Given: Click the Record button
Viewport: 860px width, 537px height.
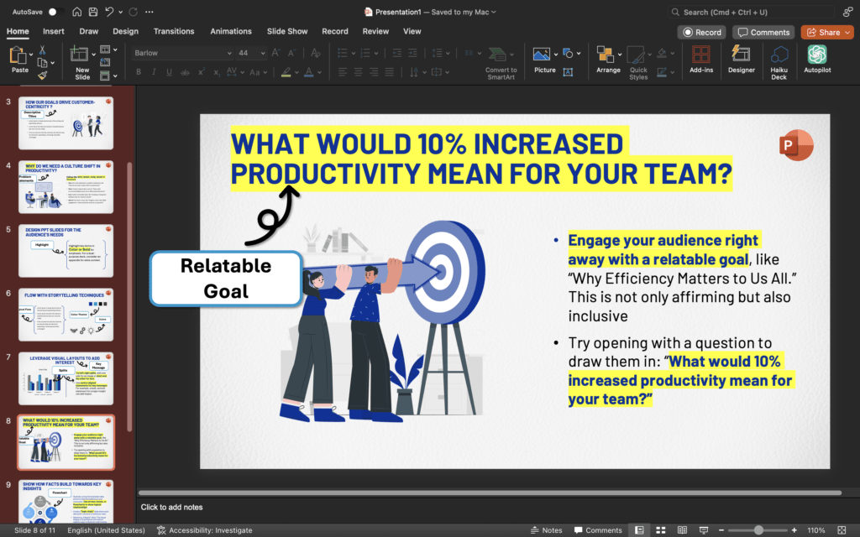Looking at the screenshot, I should click(702, 32).
